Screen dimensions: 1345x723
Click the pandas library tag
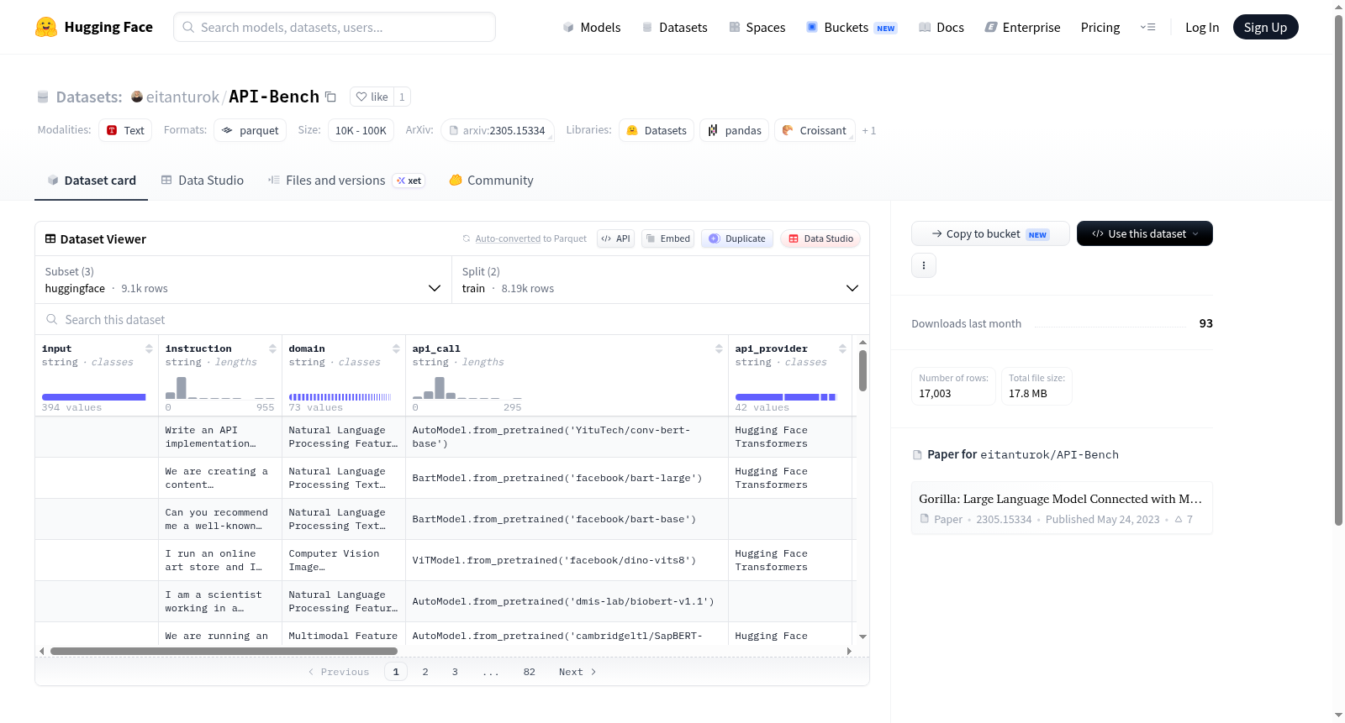click(x=734, y=130)
